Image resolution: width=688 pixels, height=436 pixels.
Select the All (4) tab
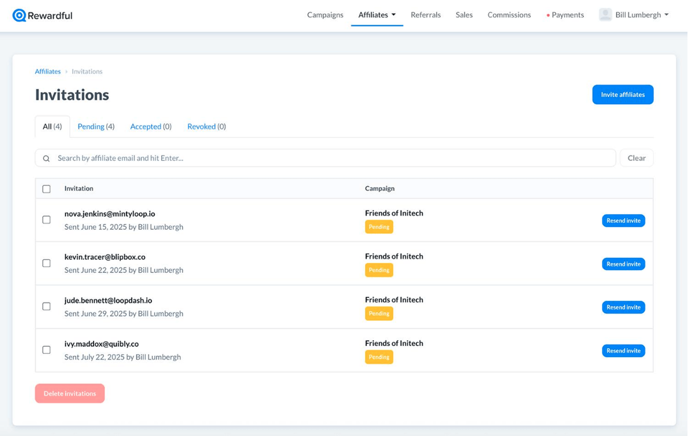click(x=52, y=126)
